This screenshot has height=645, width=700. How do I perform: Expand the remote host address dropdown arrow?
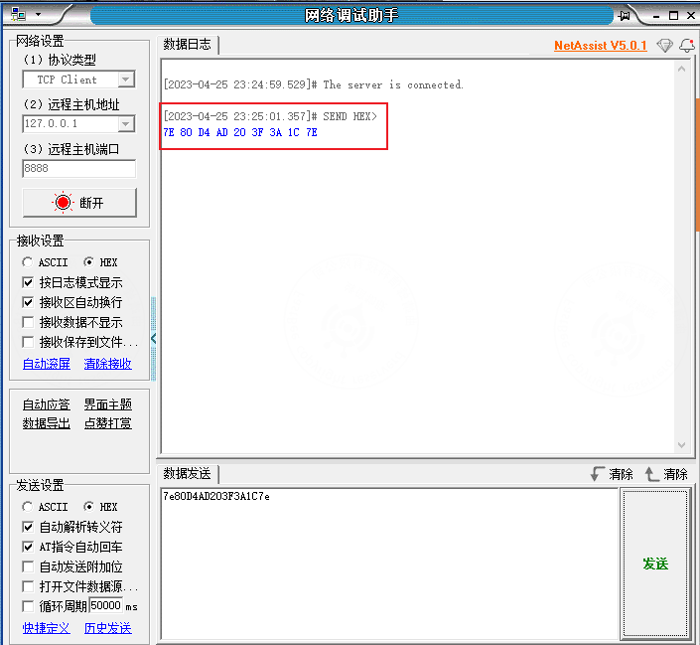pos(126,124)
